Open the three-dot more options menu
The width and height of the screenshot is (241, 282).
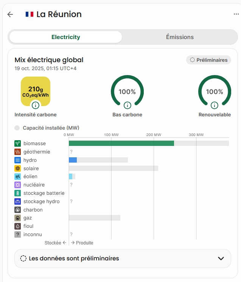click(236, 14)
